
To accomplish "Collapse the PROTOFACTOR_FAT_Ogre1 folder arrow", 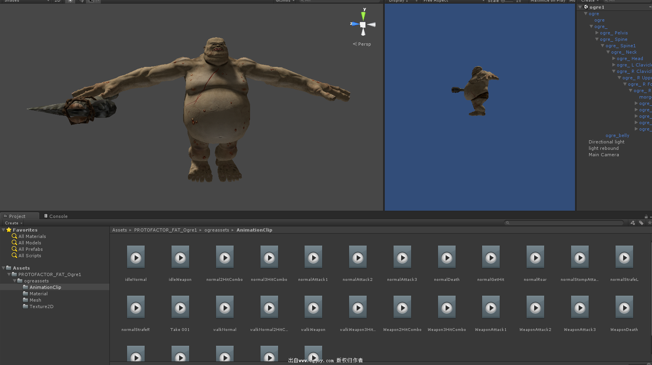I will 9,274.
